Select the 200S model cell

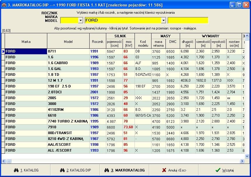[x=68, y=98]
